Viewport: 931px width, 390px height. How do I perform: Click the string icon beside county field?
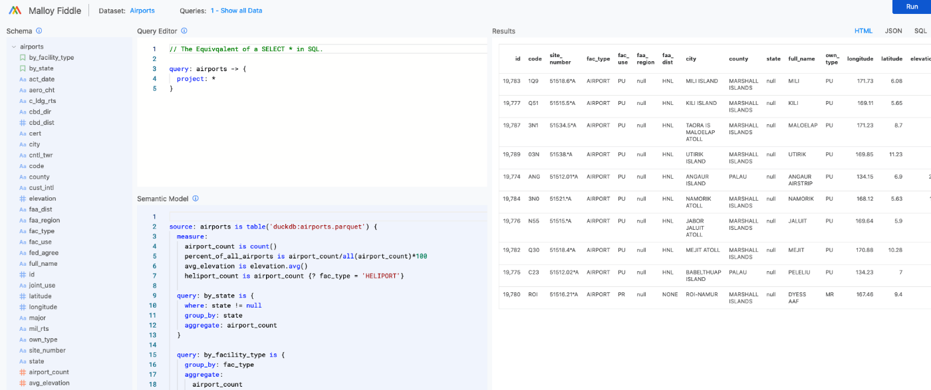click(23, 177)
